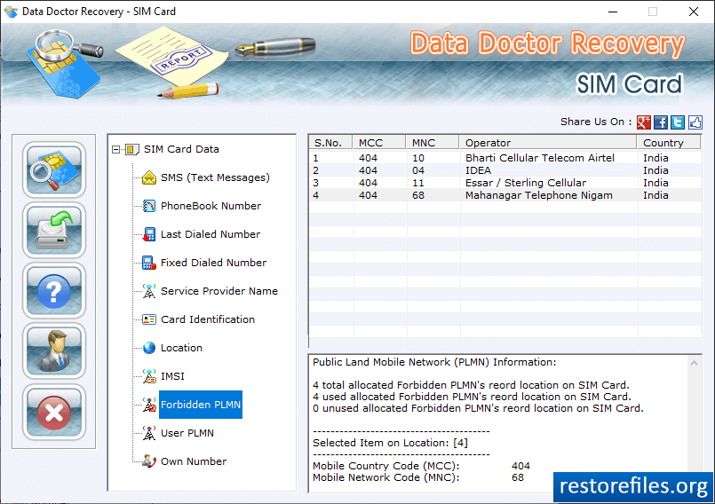Select Own Number tree item

194,461
